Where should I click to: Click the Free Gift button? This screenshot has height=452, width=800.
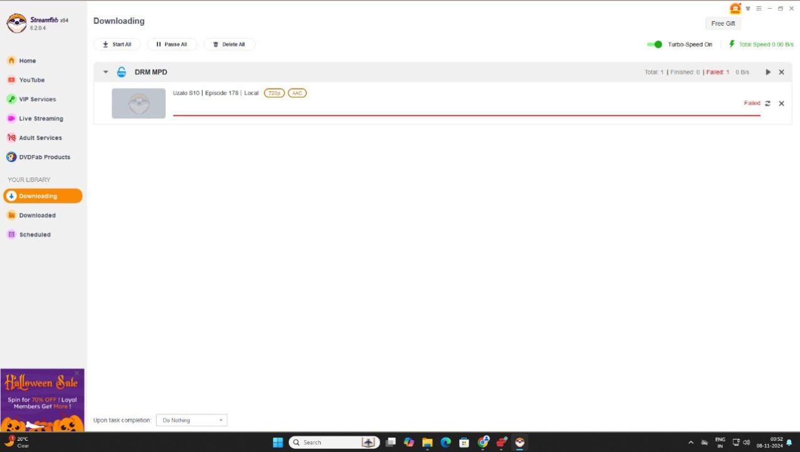coord(723,23)
